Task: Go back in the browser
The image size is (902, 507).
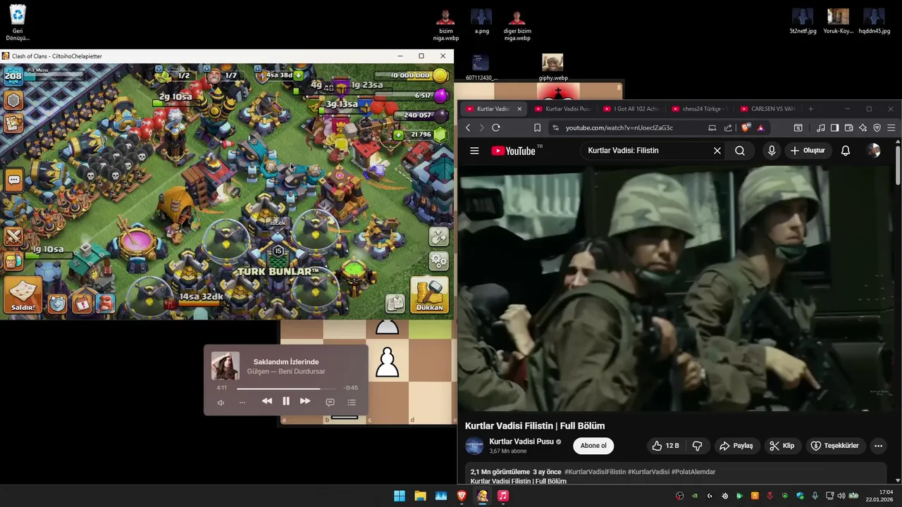Action: coord(468,128)
